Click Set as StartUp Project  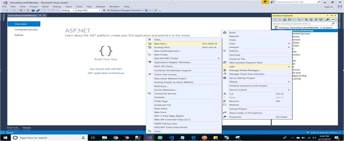click(257, 78)
